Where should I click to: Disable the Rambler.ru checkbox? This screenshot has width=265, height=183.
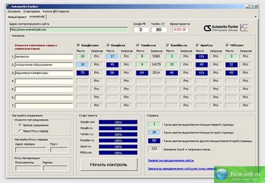168,45
